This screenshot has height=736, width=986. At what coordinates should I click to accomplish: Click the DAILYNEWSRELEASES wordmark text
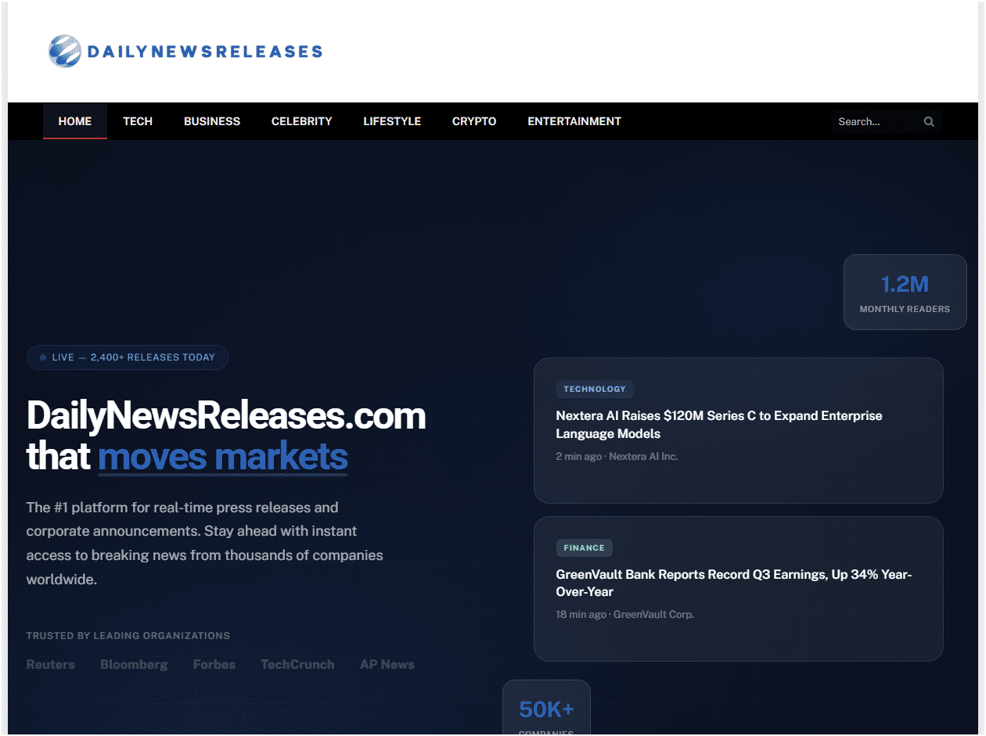pyautogui.click(x=205, y=52)
